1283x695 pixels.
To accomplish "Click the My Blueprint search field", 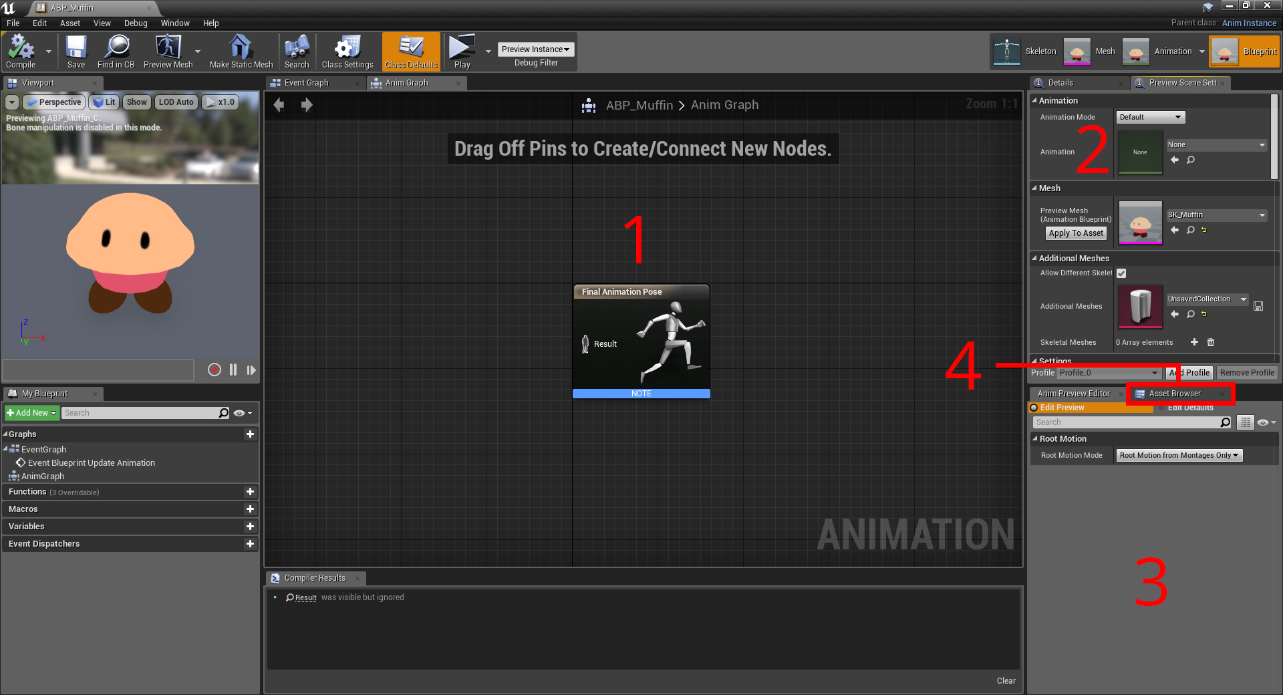I will pyautogui.click(x=146, y=413).
